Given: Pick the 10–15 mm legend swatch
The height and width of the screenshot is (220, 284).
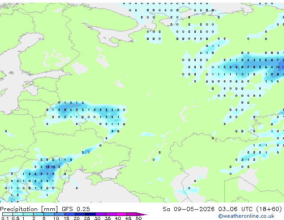Looking at the screenshot, I should 59,214.
